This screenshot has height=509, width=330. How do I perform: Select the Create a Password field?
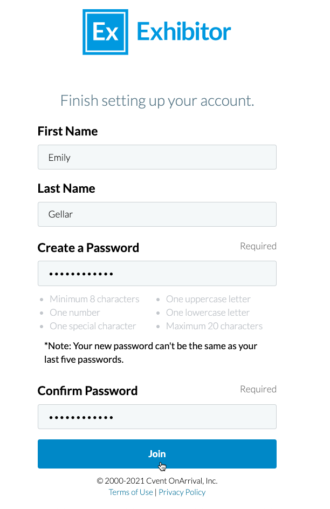[157, 273]
